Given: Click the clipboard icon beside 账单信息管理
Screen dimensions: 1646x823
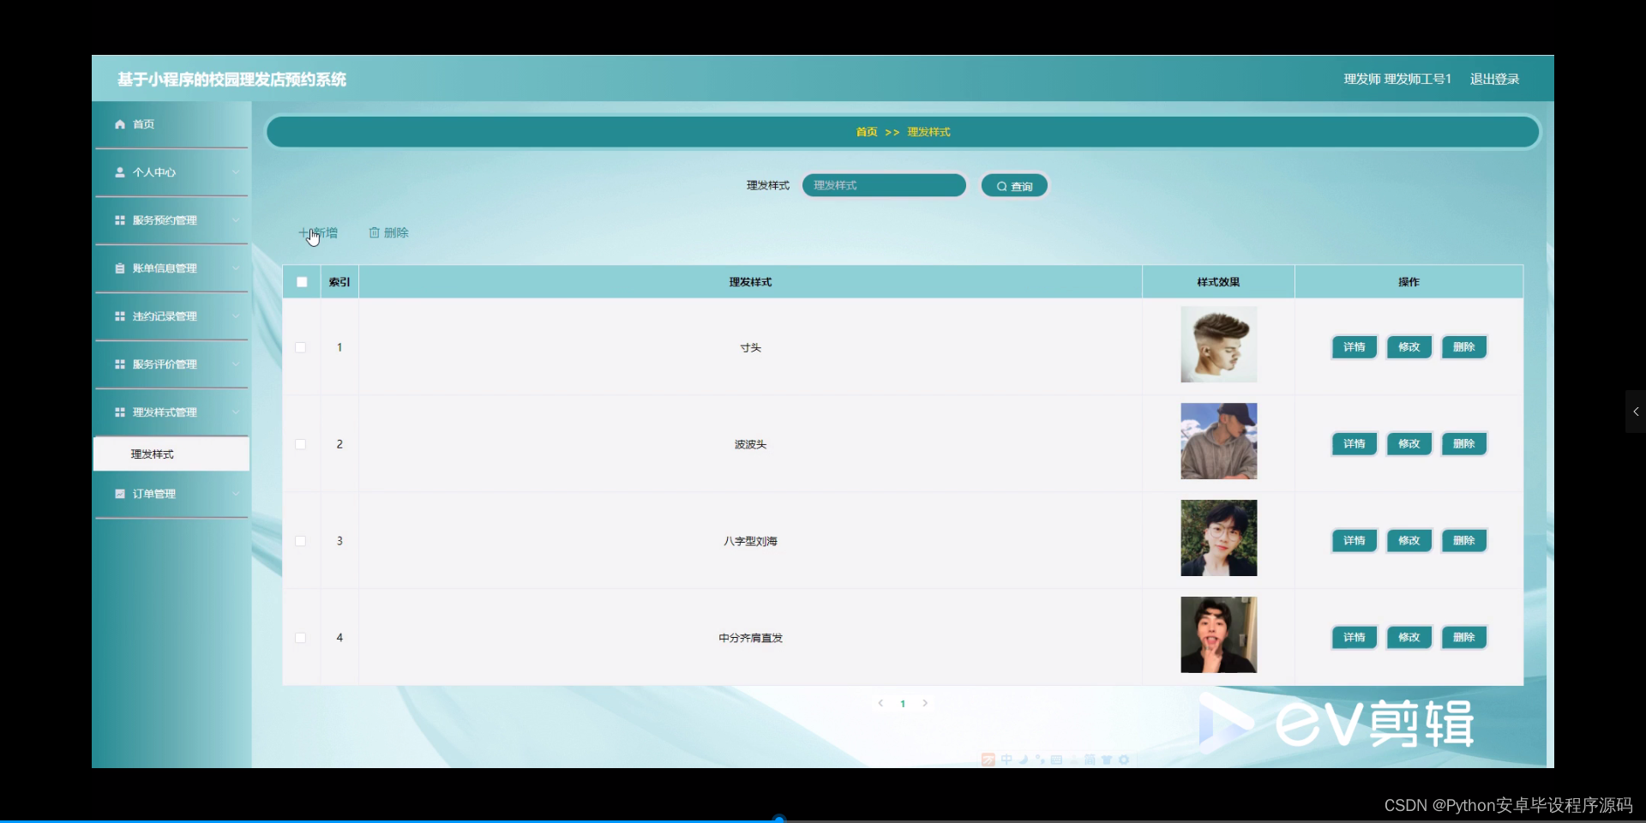Looking at the screenshot, I should tap(120, 268).
